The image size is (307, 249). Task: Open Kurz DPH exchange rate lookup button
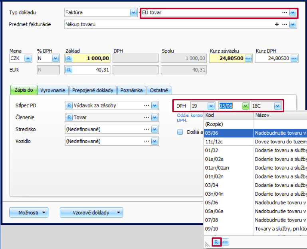(294, 58)
